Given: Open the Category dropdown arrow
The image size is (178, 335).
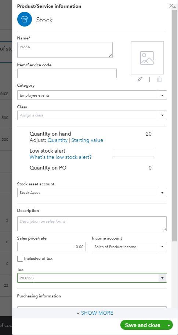Looking at the screenshot, I should point(162,95).
